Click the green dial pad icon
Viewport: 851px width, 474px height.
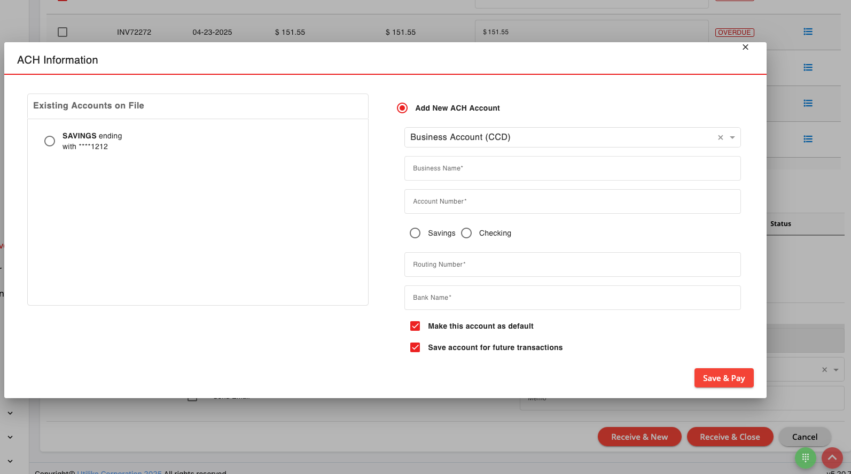(805, 458)
